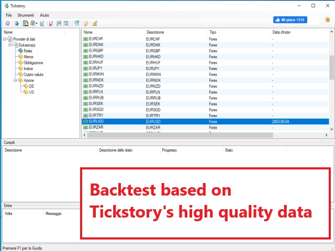The height and width of the screenshot is (251, 335).
Task: Click the symbol list vertical scrollbar down arrow
Action: (331, 129)
